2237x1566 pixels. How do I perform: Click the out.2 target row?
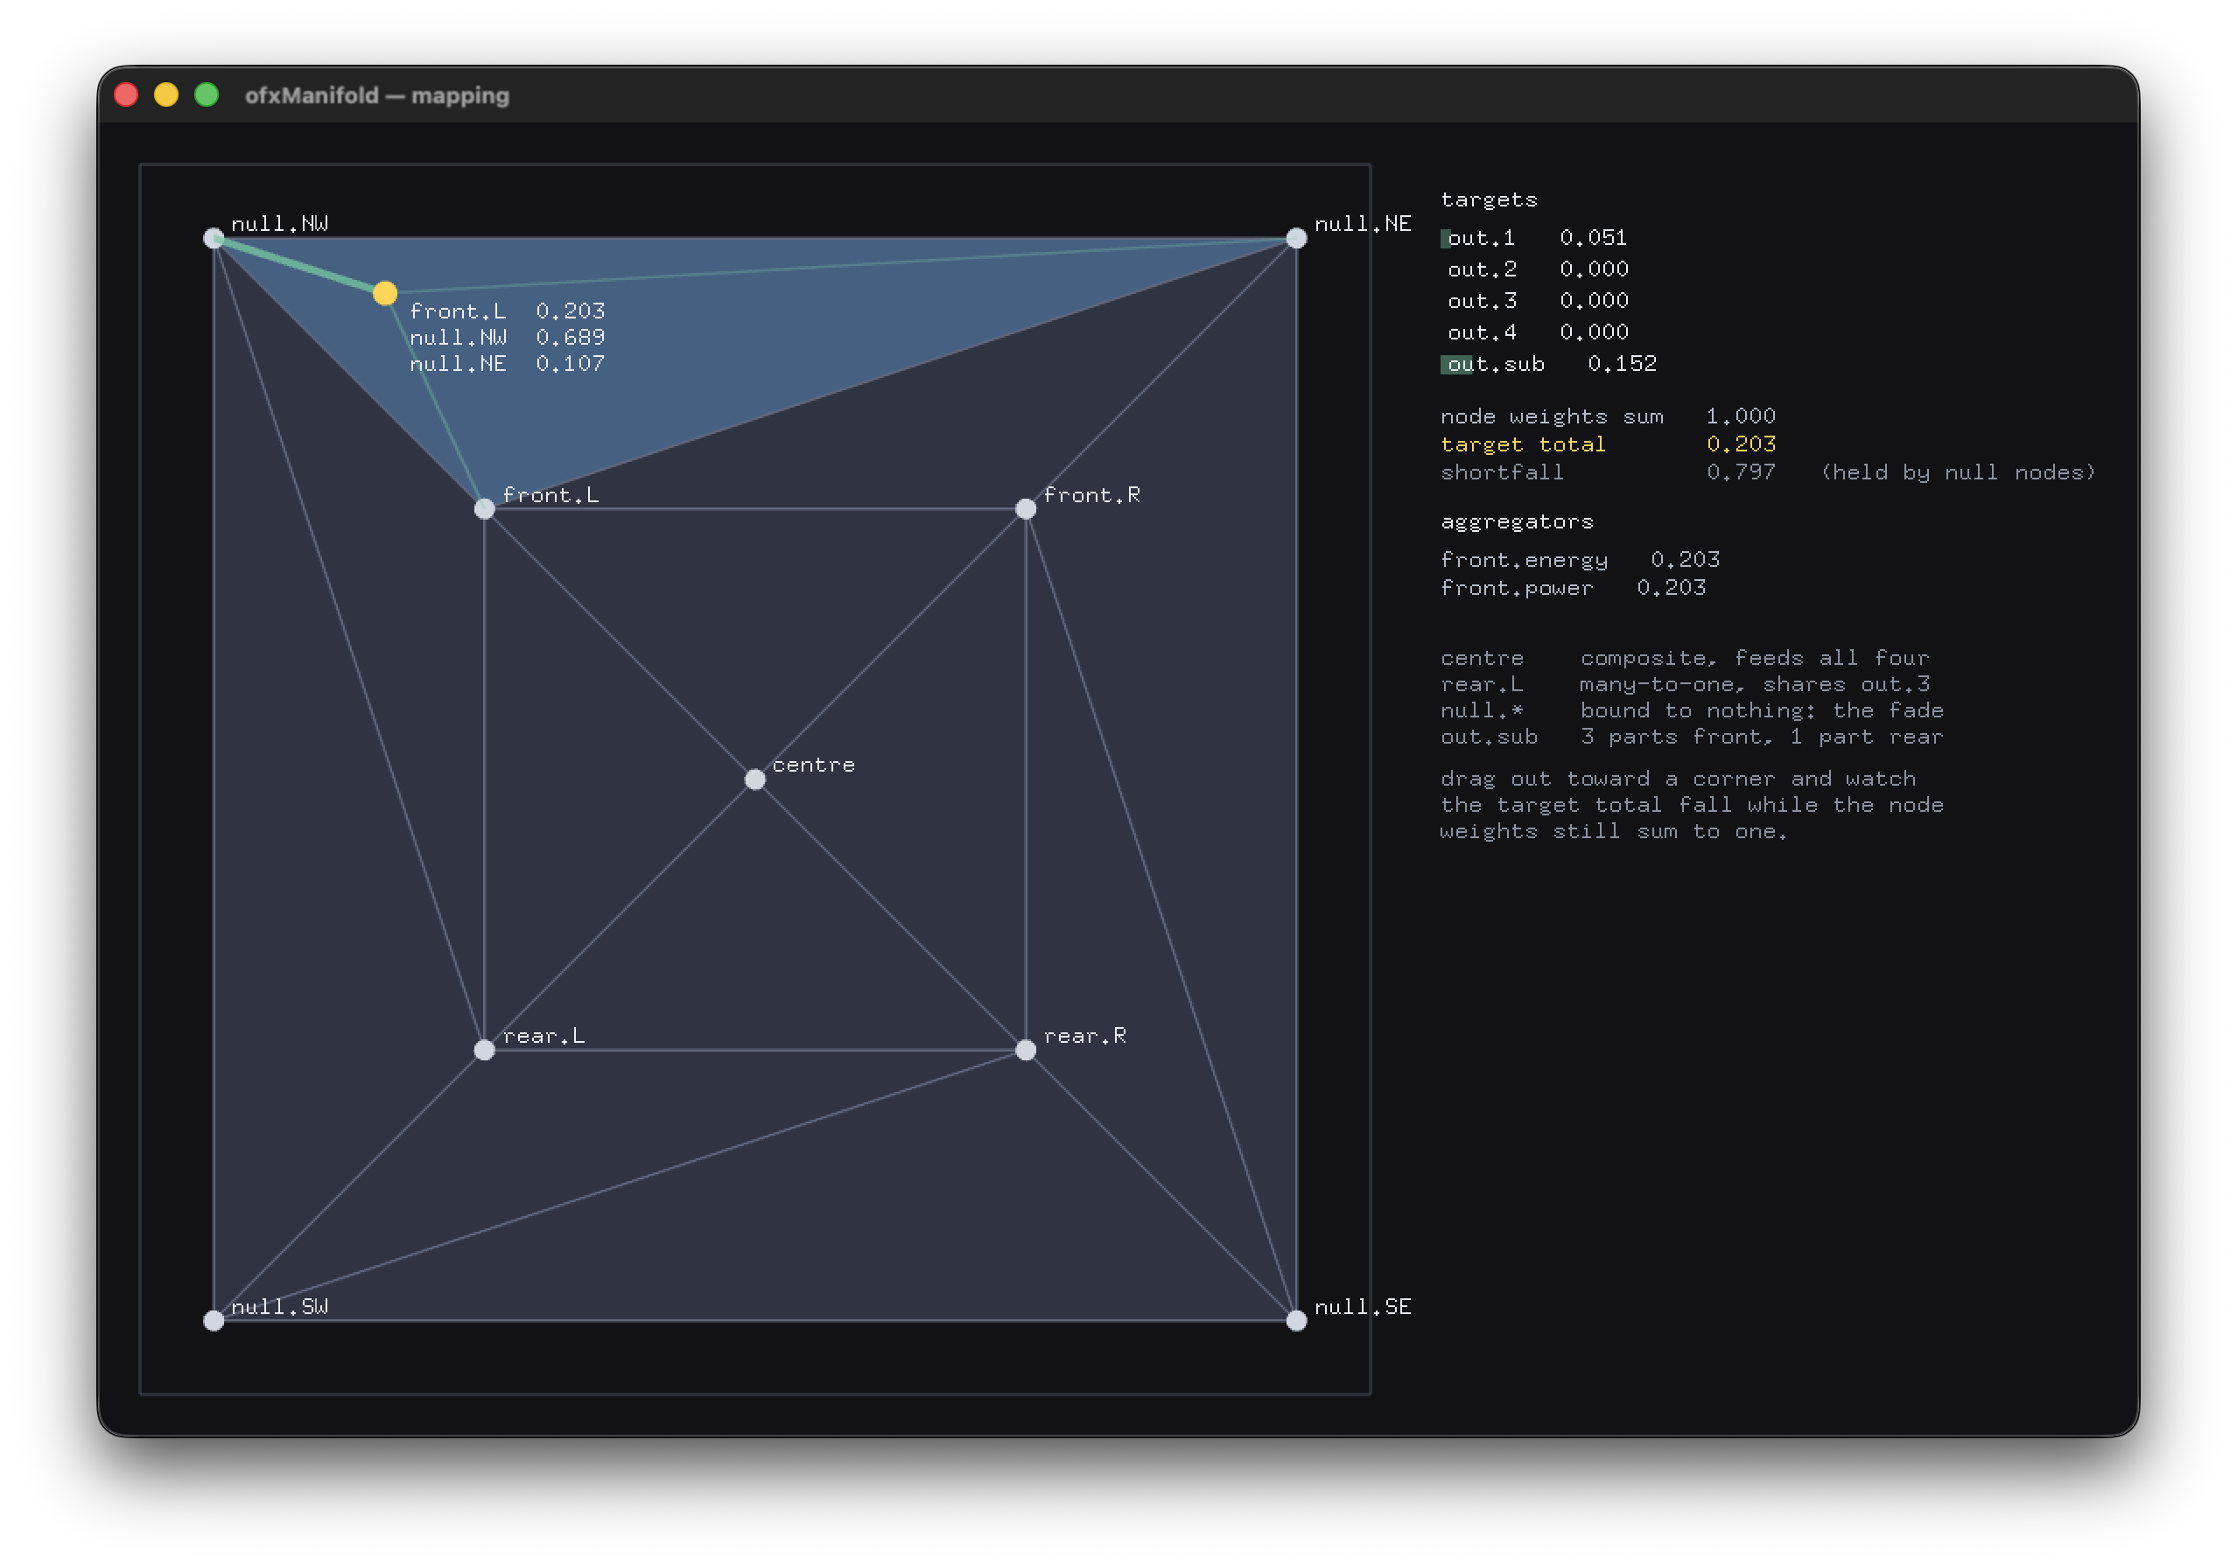[1538, 269]
